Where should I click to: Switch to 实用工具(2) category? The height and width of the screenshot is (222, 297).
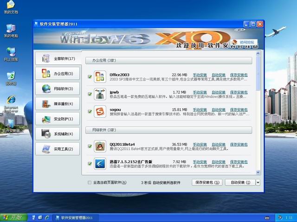click(x=58, y=149)
